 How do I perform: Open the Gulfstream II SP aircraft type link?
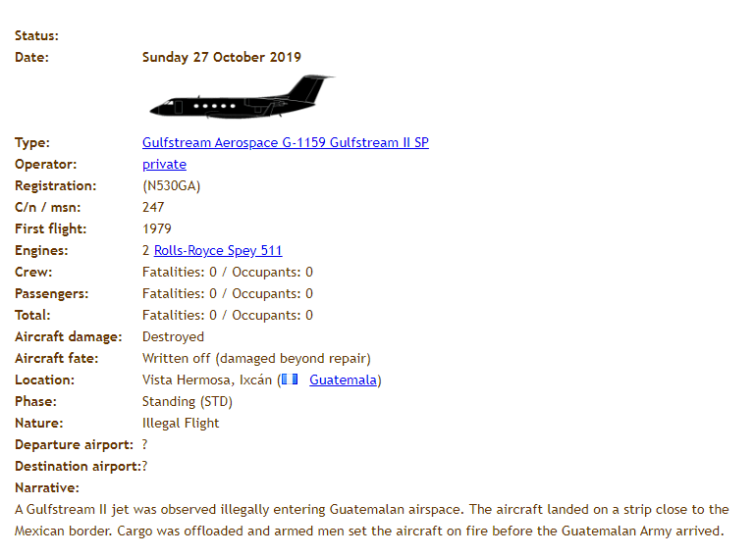point(286,142)
